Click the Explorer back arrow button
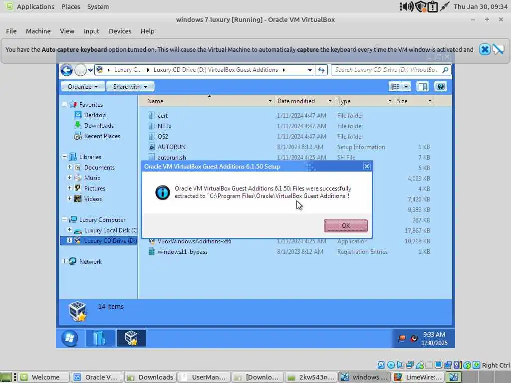 pos(66,70)
